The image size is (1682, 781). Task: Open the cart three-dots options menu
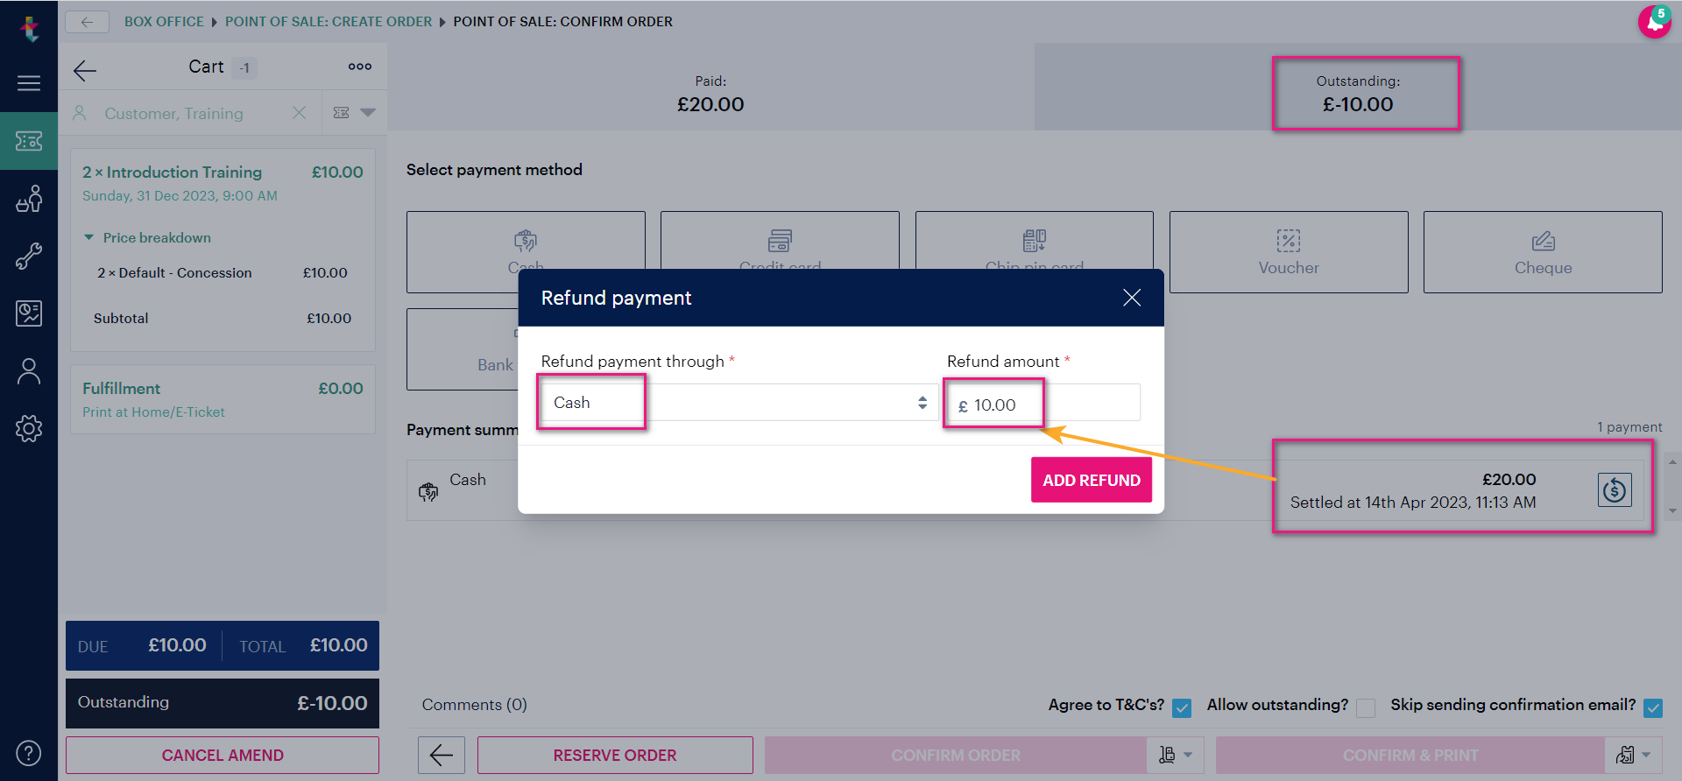click(x=360, y=67)
